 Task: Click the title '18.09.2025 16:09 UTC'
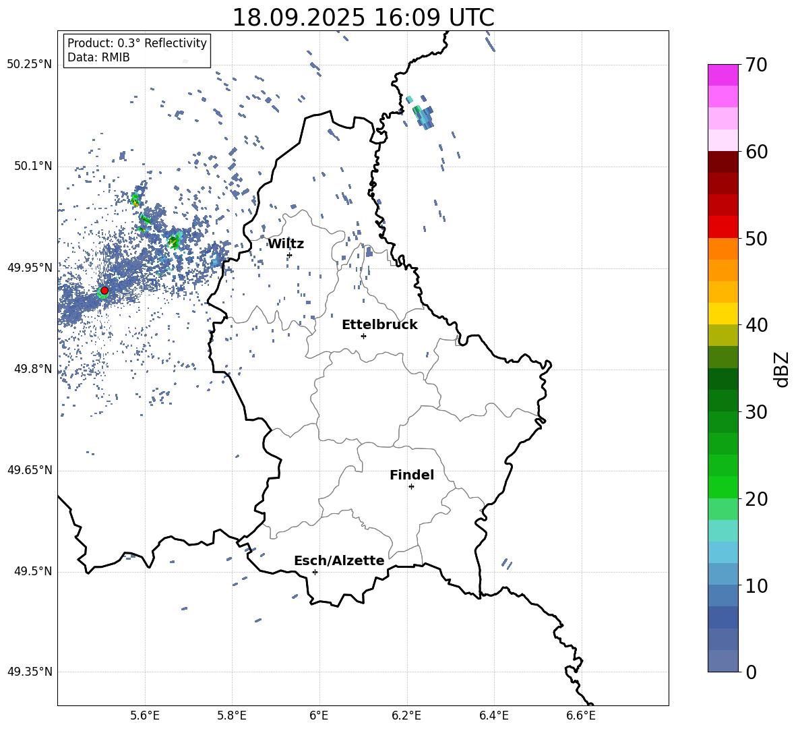[363, 18]
